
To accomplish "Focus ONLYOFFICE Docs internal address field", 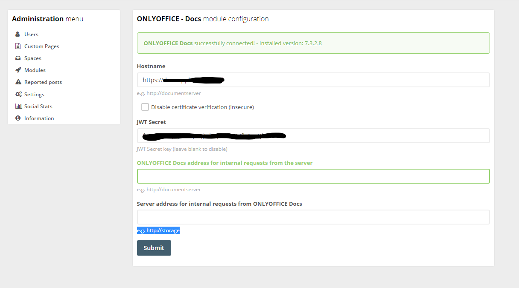I will click(313, 176).
